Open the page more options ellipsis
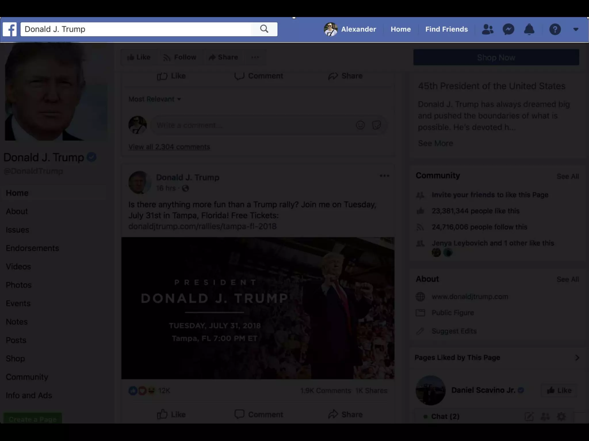Viewport: 589px width, 441px height. click(255, 57)
